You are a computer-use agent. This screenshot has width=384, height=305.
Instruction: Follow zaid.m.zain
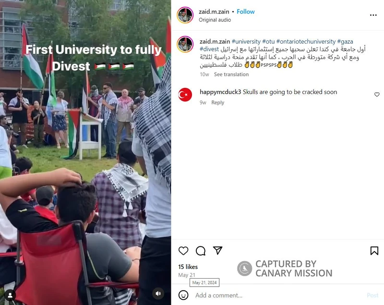coord(246,12)
